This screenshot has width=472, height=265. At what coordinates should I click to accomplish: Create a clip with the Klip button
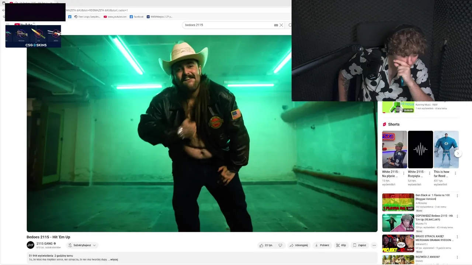341,245
